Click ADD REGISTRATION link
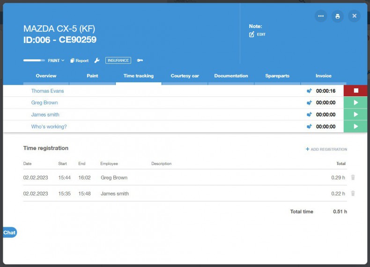This screenshot has width=370, height=267. point(326,149)
